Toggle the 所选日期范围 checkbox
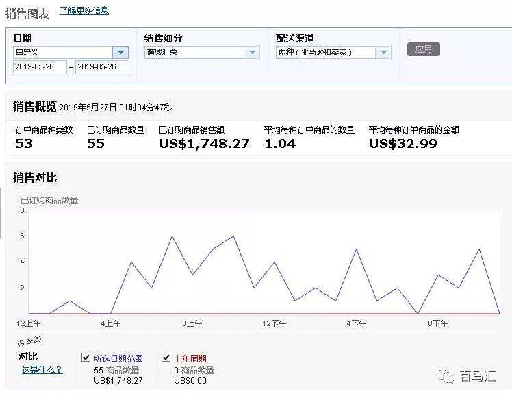The image size is (512, 398). (86, 358)
